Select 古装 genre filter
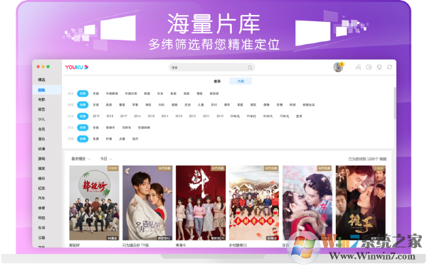Viewport: 427px width, 266px height. point(95,105)
